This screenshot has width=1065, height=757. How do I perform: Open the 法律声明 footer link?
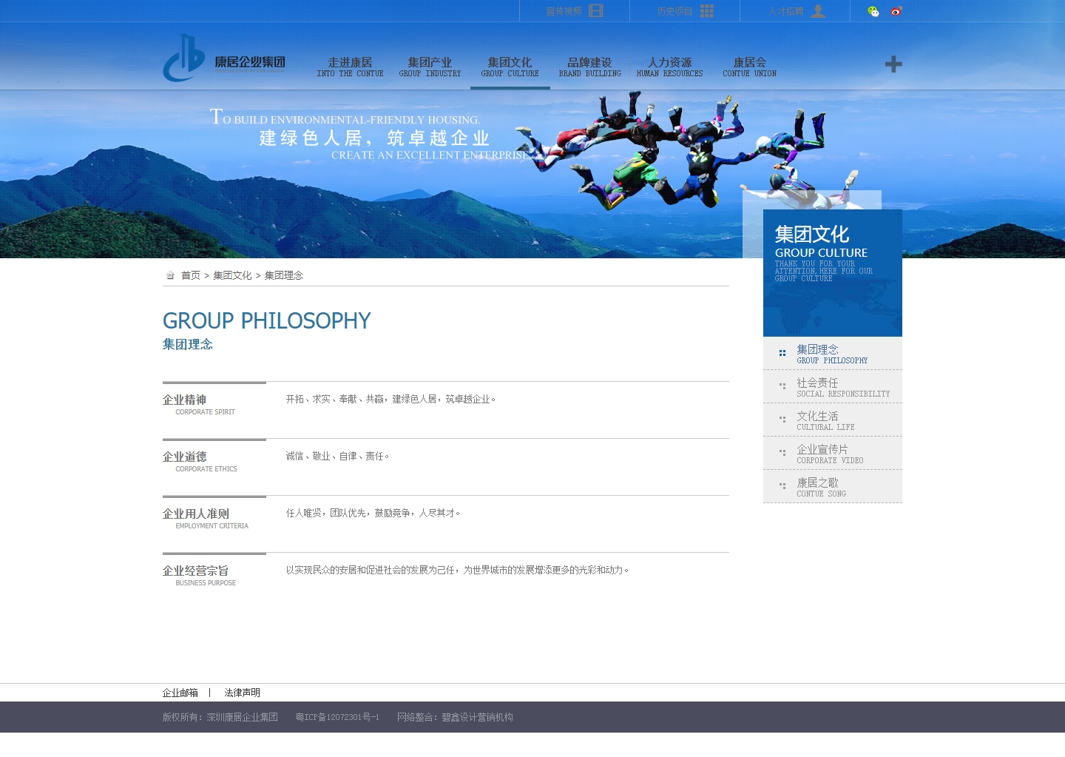pyautogui.click(x=242, y=693)
